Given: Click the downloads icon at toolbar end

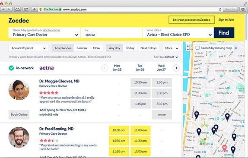Looking at the screenshot, I should (x=243, y=9).
